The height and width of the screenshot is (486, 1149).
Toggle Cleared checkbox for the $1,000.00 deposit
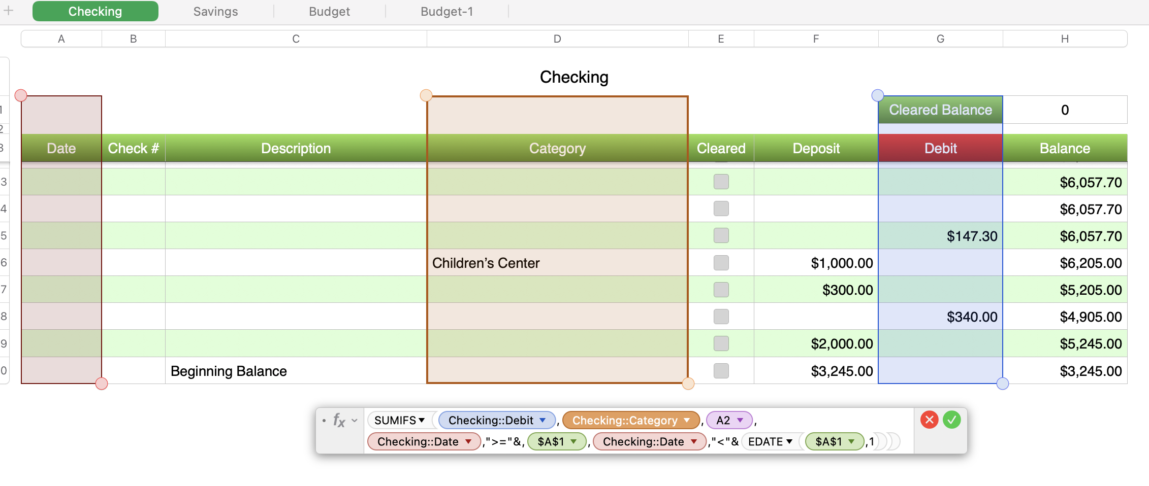click(721, 263)
